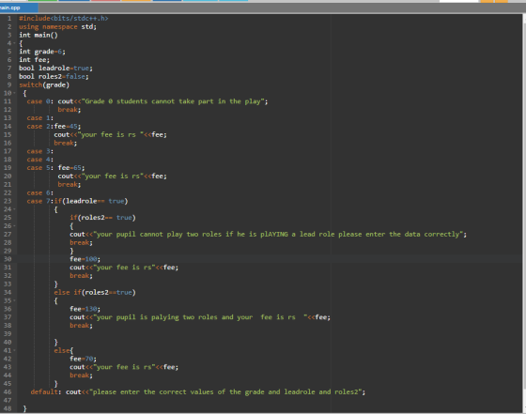
Task: Fold the nested roles2 block at line 26
Action: [14, 226]
